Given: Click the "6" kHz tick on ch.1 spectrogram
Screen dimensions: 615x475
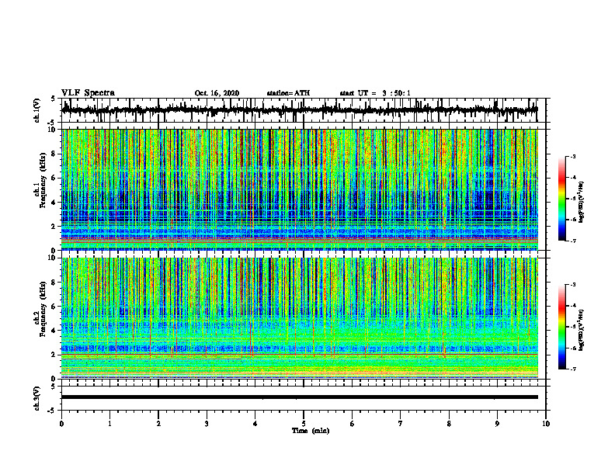Looking at the screenshot, I should pyautogui.click(x=54, y=178).
